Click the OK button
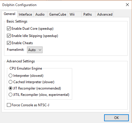 click(x=116, y=118)
